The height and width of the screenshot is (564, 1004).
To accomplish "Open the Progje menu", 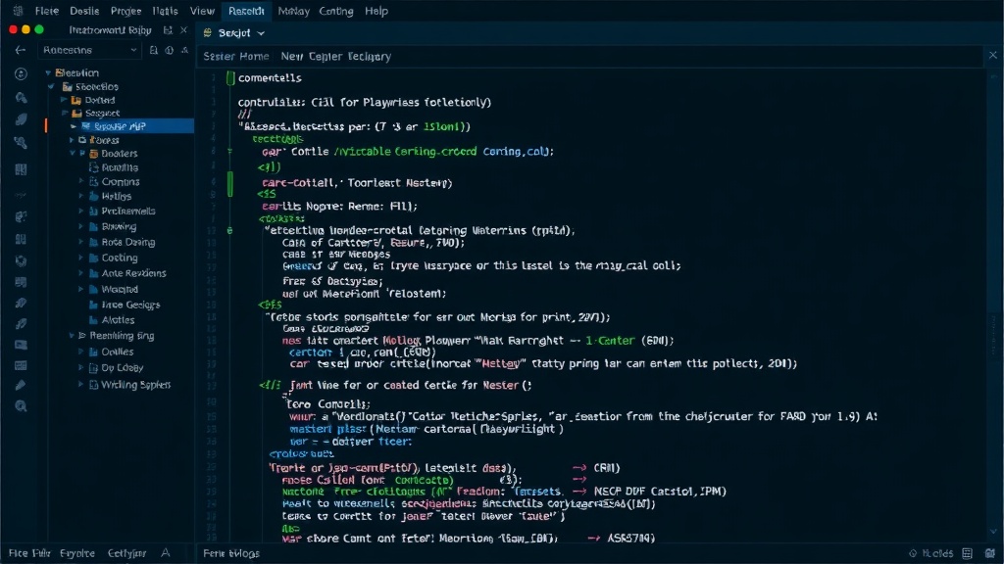I will point(126,11).
